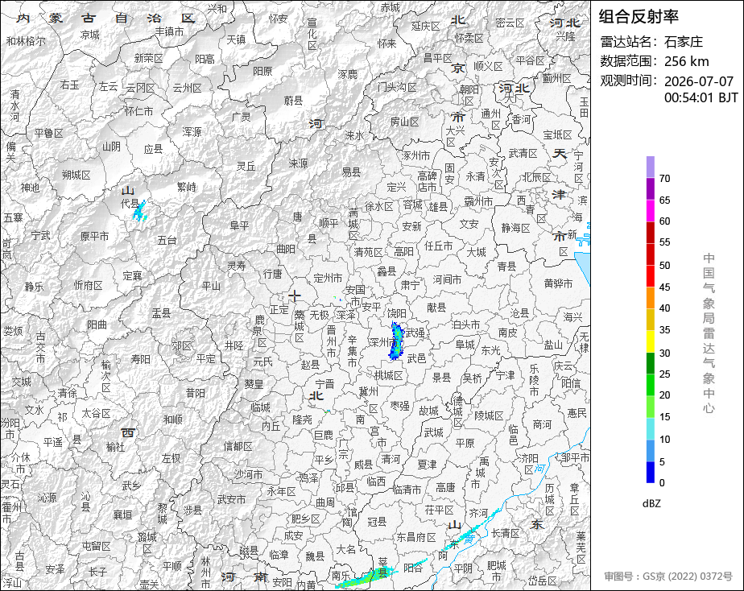Click the 任丘市 map label
Image resolution: width=744 pixels, height=591 pixels.
[x=438, y=246]
